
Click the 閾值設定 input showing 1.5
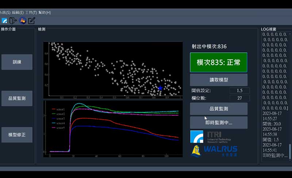tap(239, 91)
